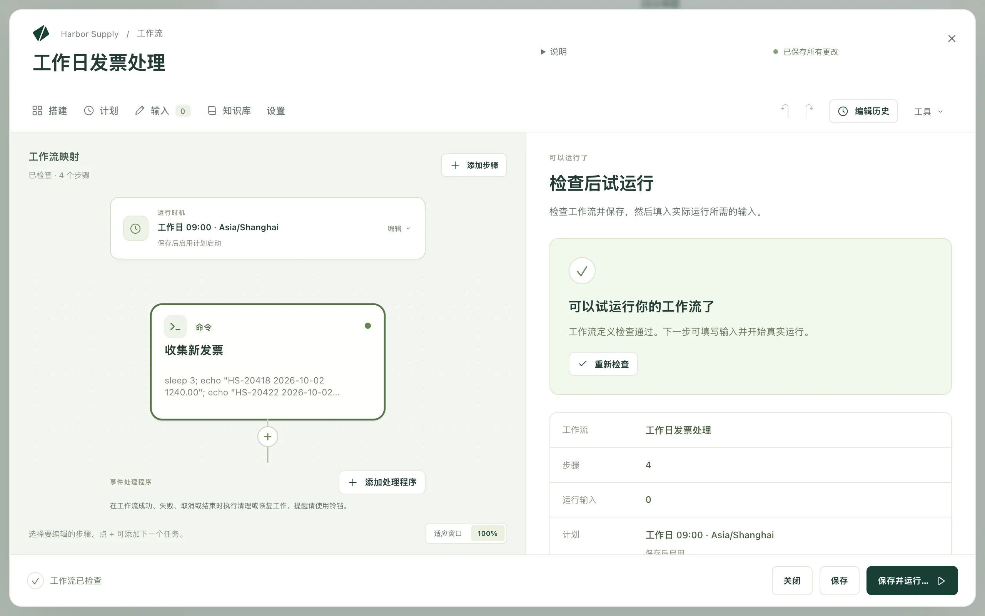
Task: Select the 收集新发票 step card
Action: click(268, 362)
